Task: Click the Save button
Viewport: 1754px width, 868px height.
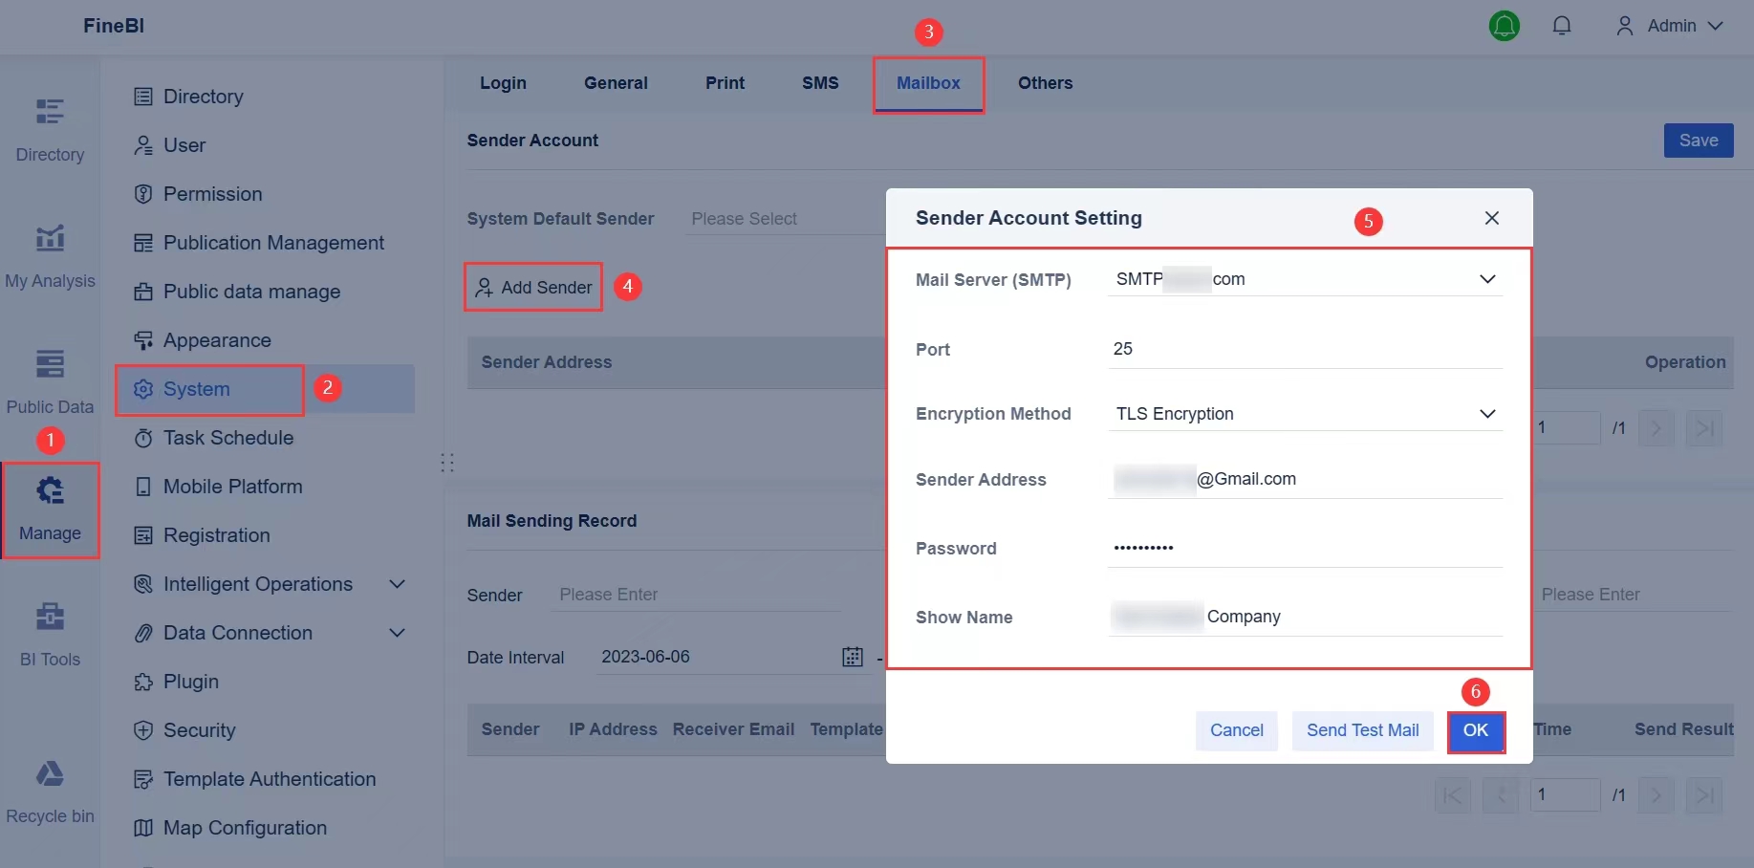Action: 1698,141
